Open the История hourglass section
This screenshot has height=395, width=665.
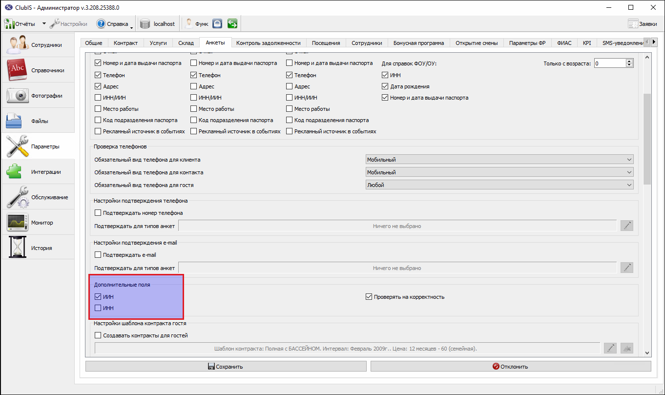coord(38,248)
